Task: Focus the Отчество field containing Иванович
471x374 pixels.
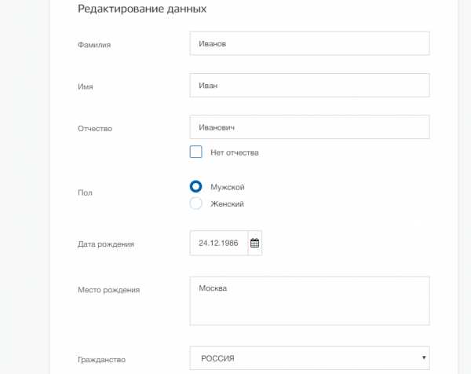Action: [310, 127]
